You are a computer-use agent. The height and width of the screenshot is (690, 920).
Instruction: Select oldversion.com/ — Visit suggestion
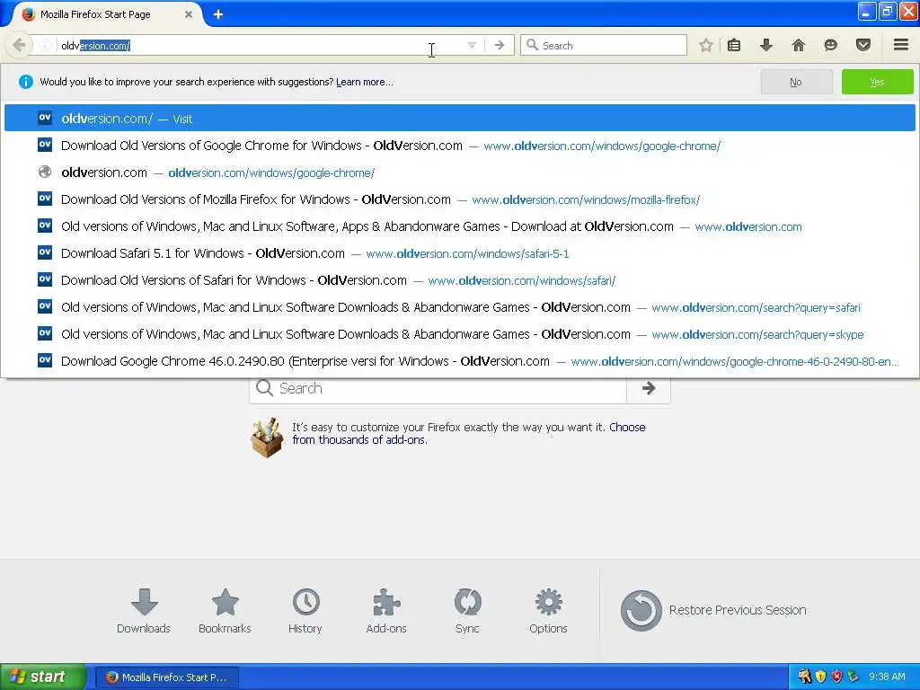point(459,119)
